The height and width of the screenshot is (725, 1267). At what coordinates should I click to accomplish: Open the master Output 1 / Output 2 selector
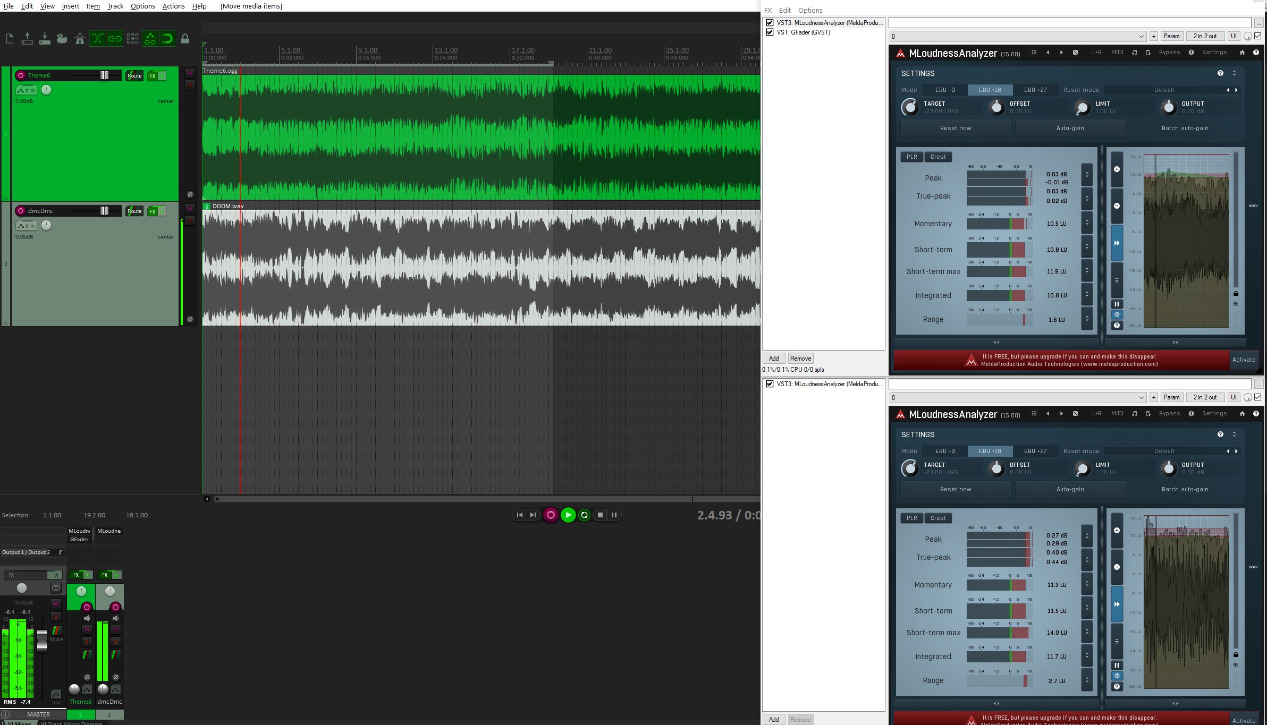[x=32, y=552]
